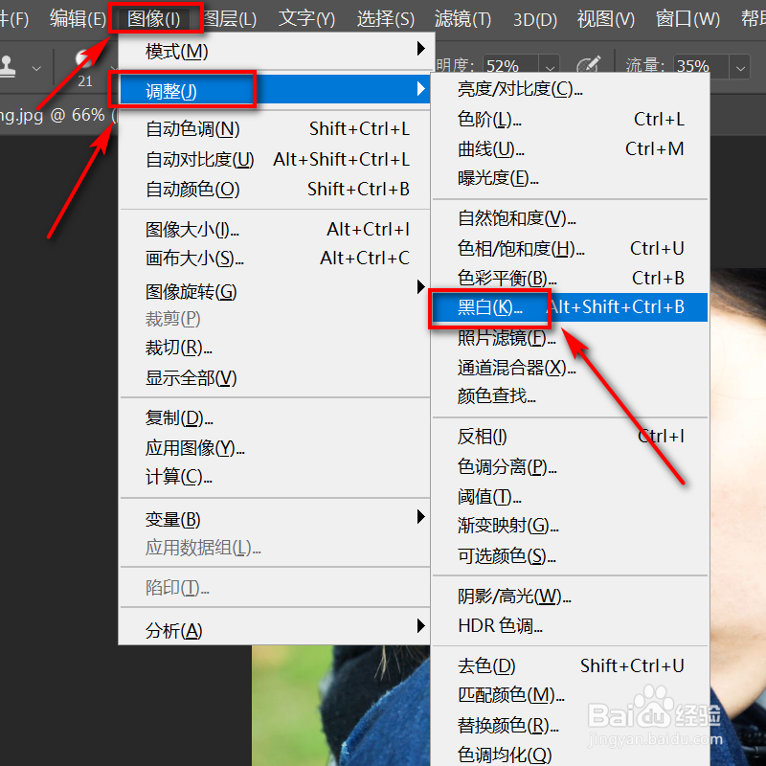Image resolution: width=766 pixels, height=766 pixels.
Task: Open the opacity 52% dropdown arrow
Action: click(550, 67)
